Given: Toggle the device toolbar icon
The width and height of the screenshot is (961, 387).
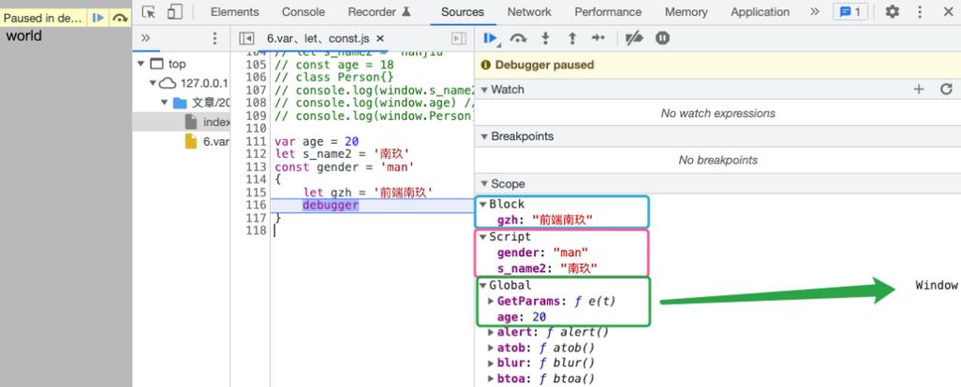Looking at the screenshot, I should pos(174,11).
